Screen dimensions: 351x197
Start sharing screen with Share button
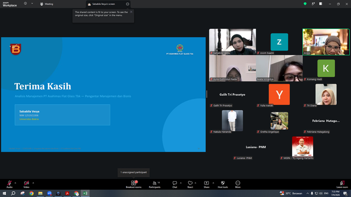tap(206, 184)
